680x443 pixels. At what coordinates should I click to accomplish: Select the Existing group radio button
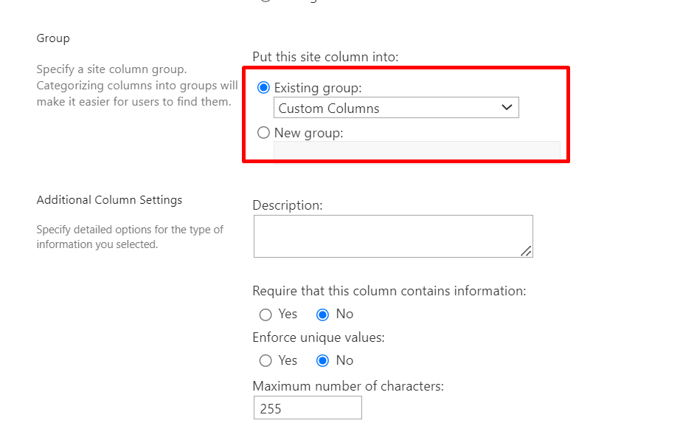click(263, 88)
